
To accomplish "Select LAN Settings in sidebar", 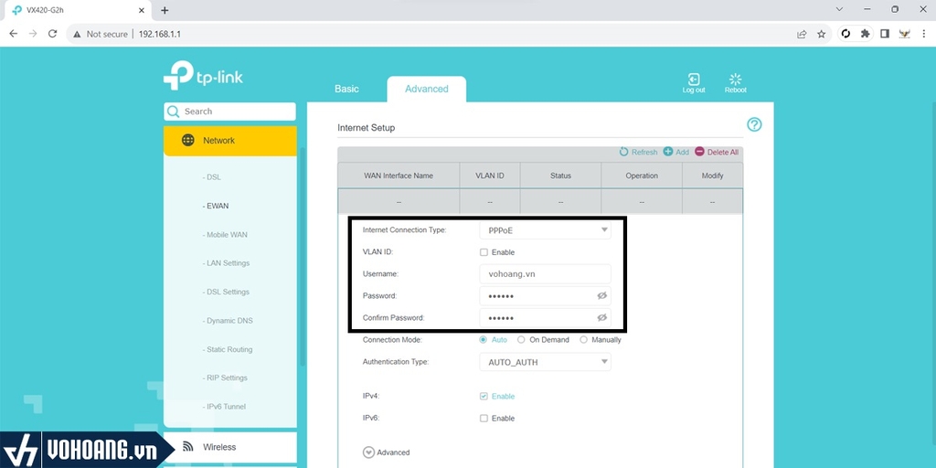I will [x=226, y=263].
